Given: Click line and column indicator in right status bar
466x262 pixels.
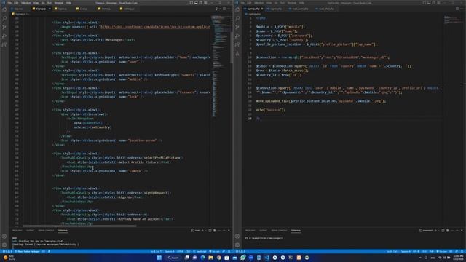Looking at the screenshot, I should pos(392,252).
